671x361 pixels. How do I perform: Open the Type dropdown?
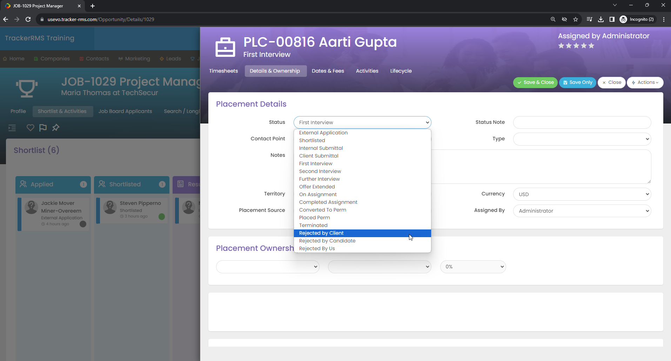(582, 139)
